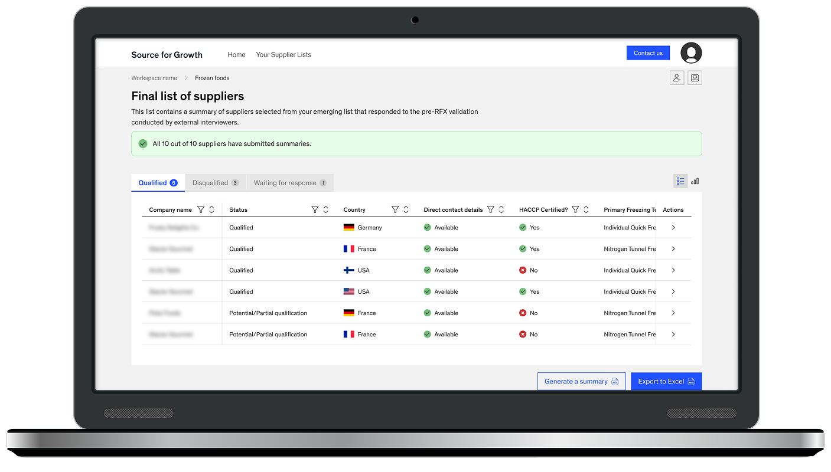The image size is (831, 472).
Task: Open the Disqualified tab
Action: click(216, 183)
